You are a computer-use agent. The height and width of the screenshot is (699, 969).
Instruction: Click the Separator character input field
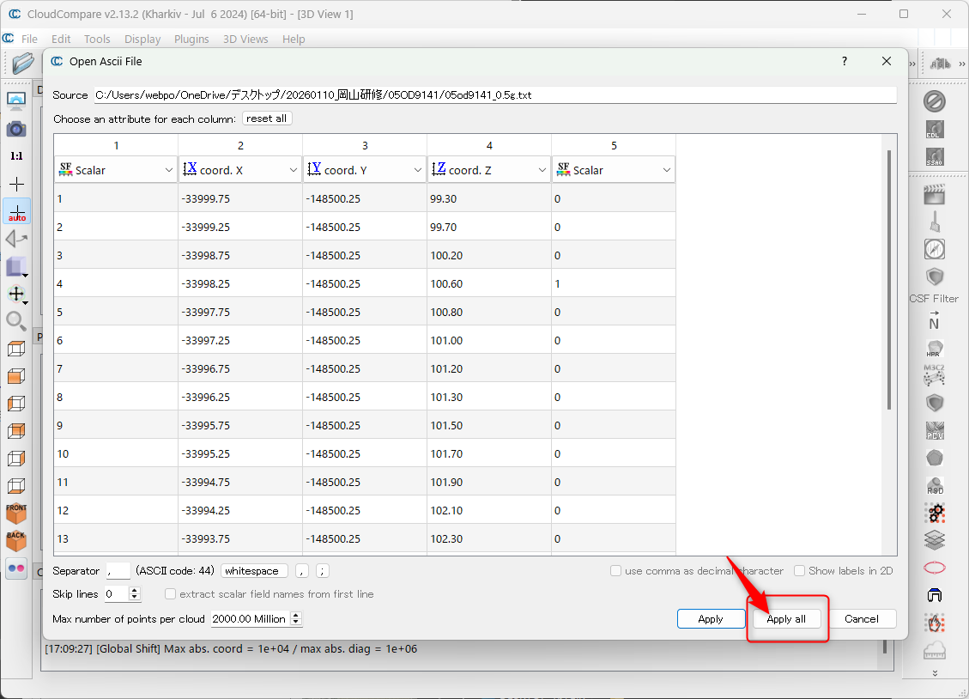click(x=118, y=571)
